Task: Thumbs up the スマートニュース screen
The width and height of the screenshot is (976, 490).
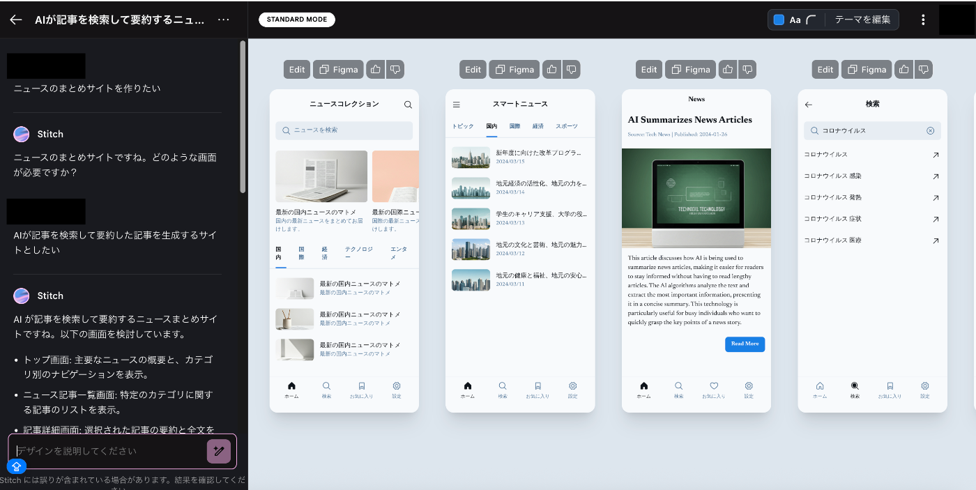Action: [x=552, y=69]
